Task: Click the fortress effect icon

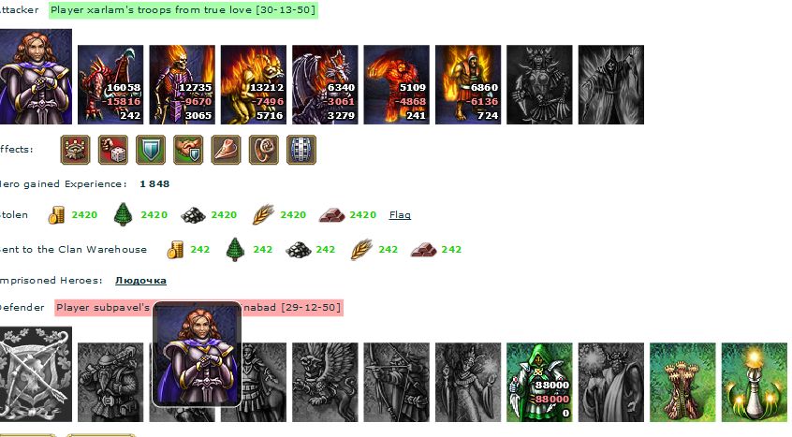Action: click(x=75, y=150)
